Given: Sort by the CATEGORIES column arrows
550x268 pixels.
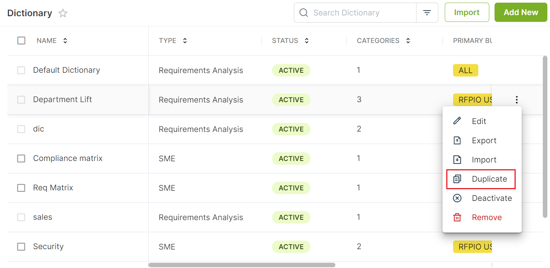Looking at the screenshot, I should pos(408,40).
